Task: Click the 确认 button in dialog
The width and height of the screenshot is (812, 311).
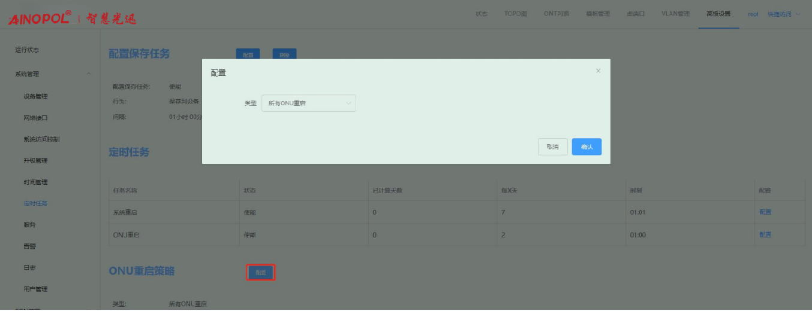Action: click(586, 147)
